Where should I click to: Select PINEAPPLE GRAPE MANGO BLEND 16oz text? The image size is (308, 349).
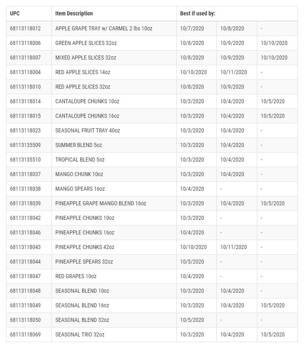[x=101, y=203]
